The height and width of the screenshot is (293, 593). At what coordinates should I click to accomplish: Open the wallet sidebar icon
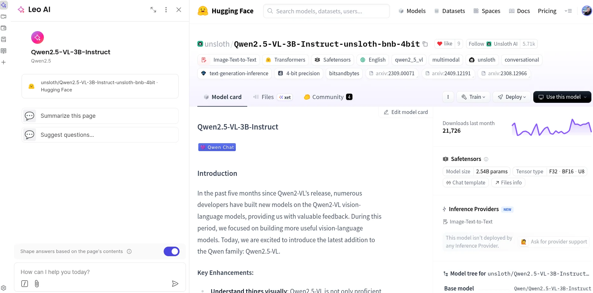pyautogui.click(x=3, y=28)
